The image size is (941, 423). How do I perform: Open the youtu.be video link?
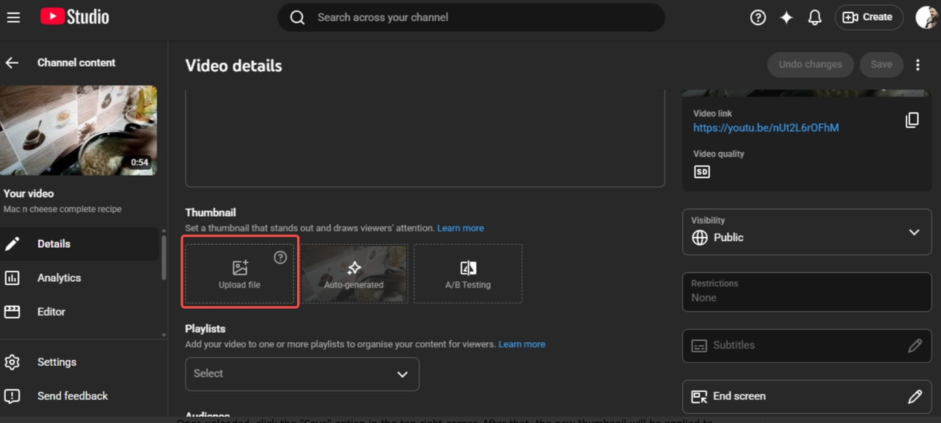(x=766, y=128)
